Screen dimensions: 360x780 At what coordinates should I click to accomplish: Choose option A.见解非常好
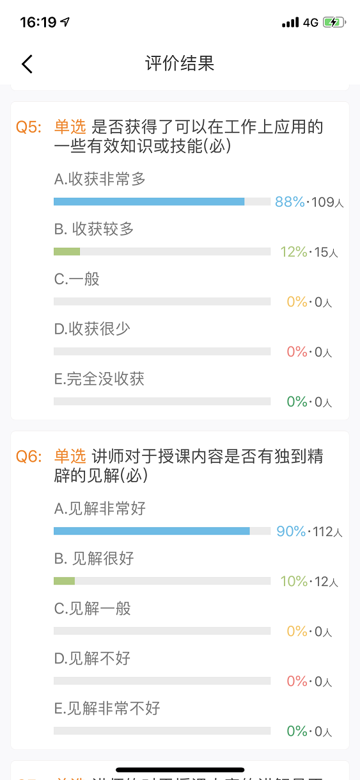point(100,508)
